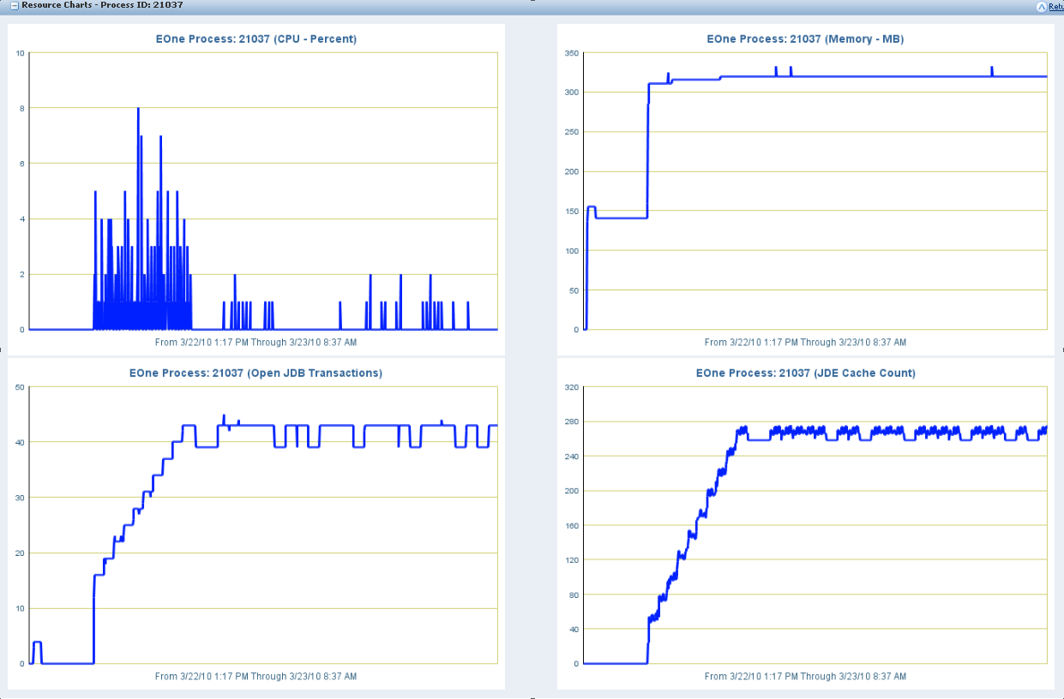Click the date range caption under Memory chart
Screen dimensions: 1064x699
pos(805,342)
